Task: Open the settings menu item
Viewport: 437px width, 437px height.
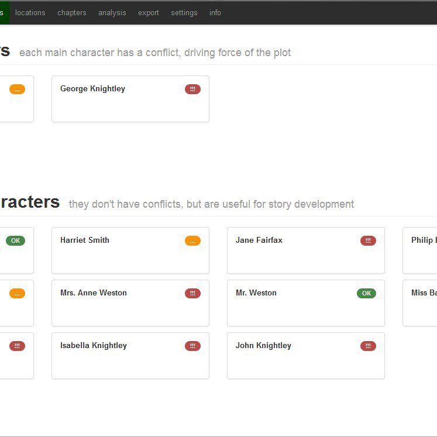Action: click(184, 12)
